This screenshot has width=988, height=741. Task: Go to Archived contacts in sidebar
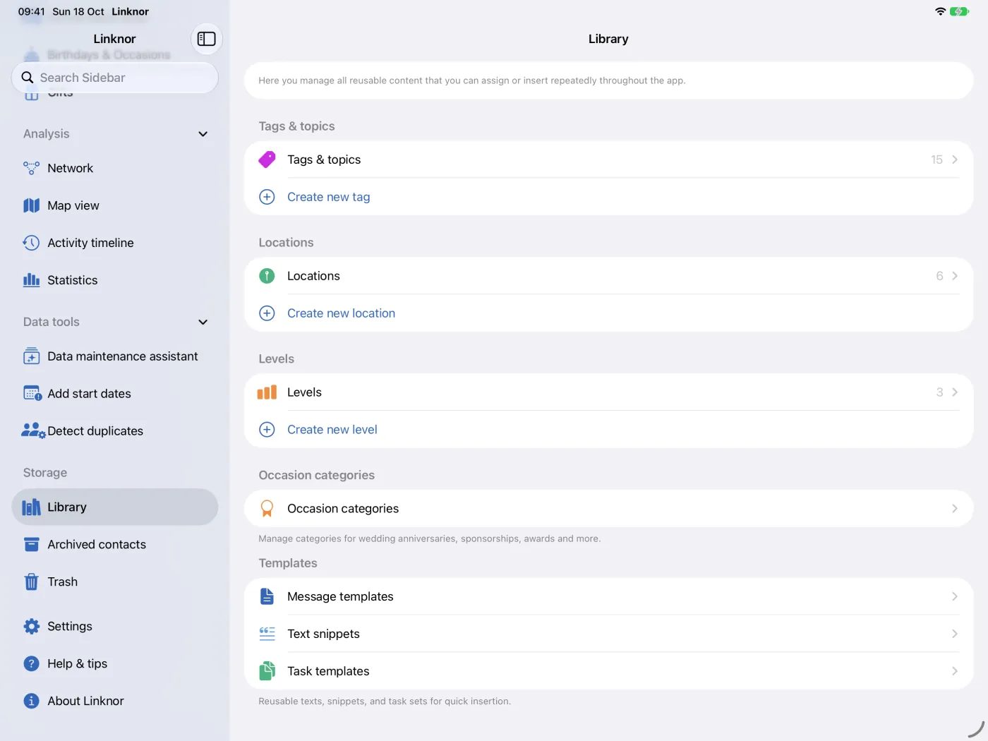coord(114,544)
